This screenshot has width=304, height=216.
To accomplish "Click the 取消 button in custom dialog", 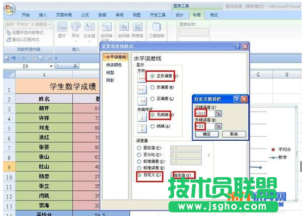I will coord(234,134).
